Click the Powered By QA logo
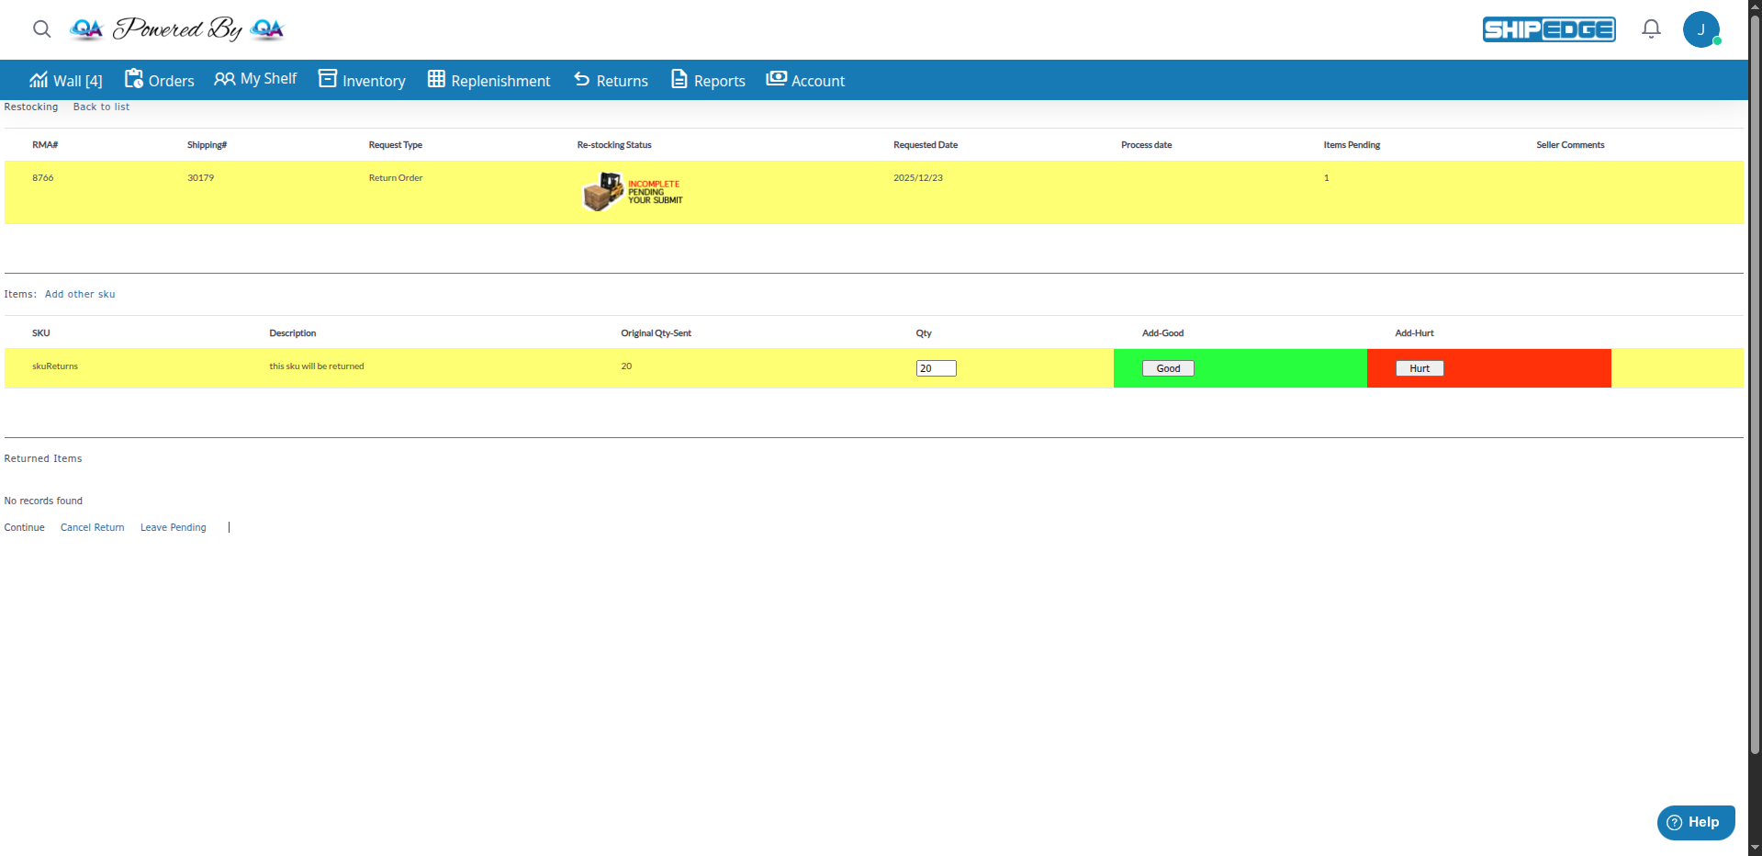Viewport: 1762px width, 856px height. pos(177,29)
